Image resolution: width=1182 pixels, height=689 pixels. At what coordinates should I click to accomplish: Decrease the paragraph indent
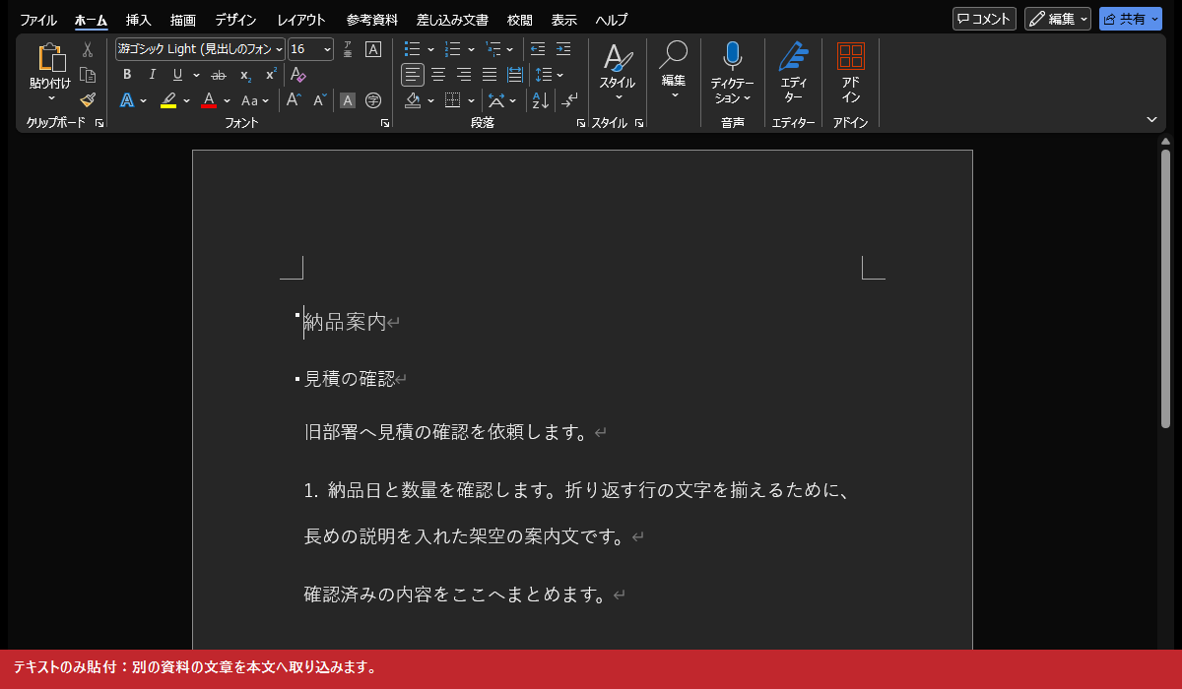pos(538,49)
